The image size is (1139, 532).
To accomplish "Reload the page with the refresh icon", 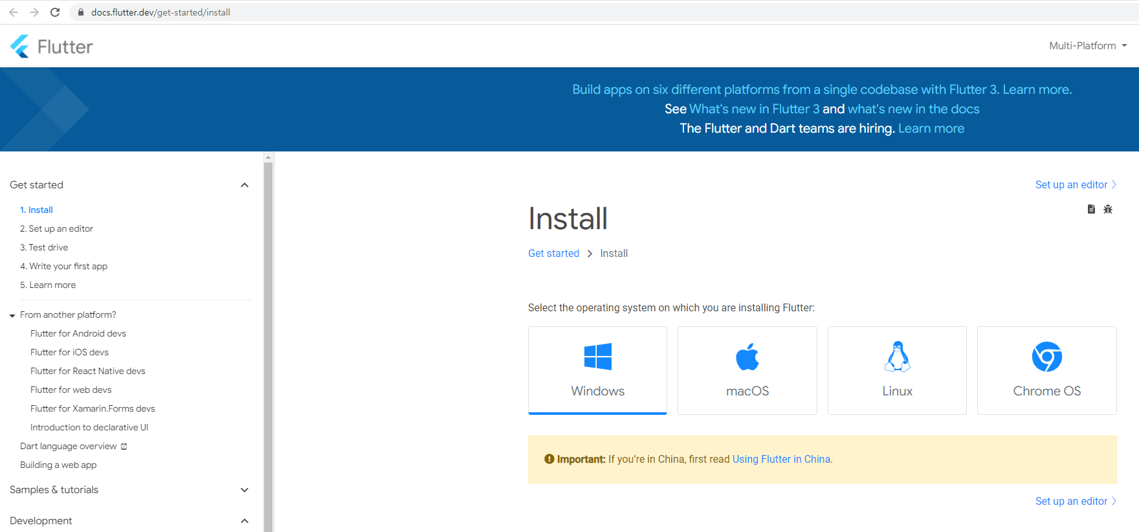I will tap(55, 12).
